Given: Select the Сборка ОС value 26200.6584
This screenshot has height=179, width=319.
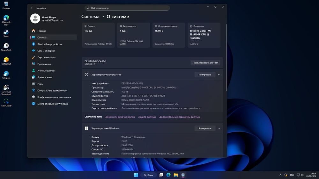Looking at the screenshot, I should pyautogui.click(x=127, y=150).
